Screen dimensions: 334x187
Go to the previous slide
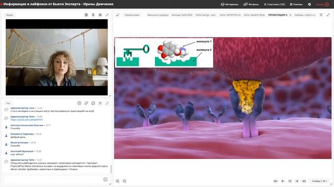click(x=283, y=181)
